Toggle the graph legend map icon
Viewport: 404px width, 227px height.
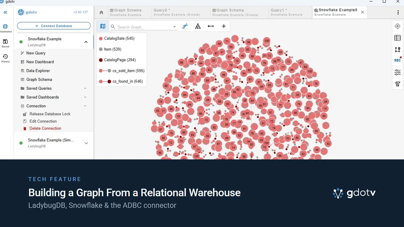103,26
